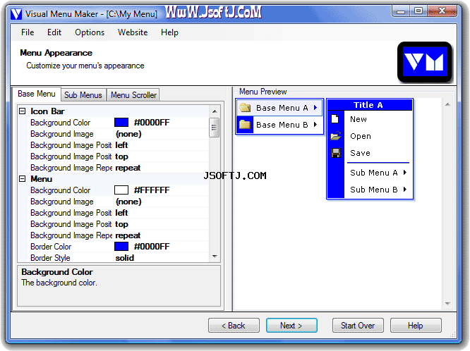This screenshot has width=470, height=351.
Task: Click the Title A header in preview
Action: tap(370, 105)
